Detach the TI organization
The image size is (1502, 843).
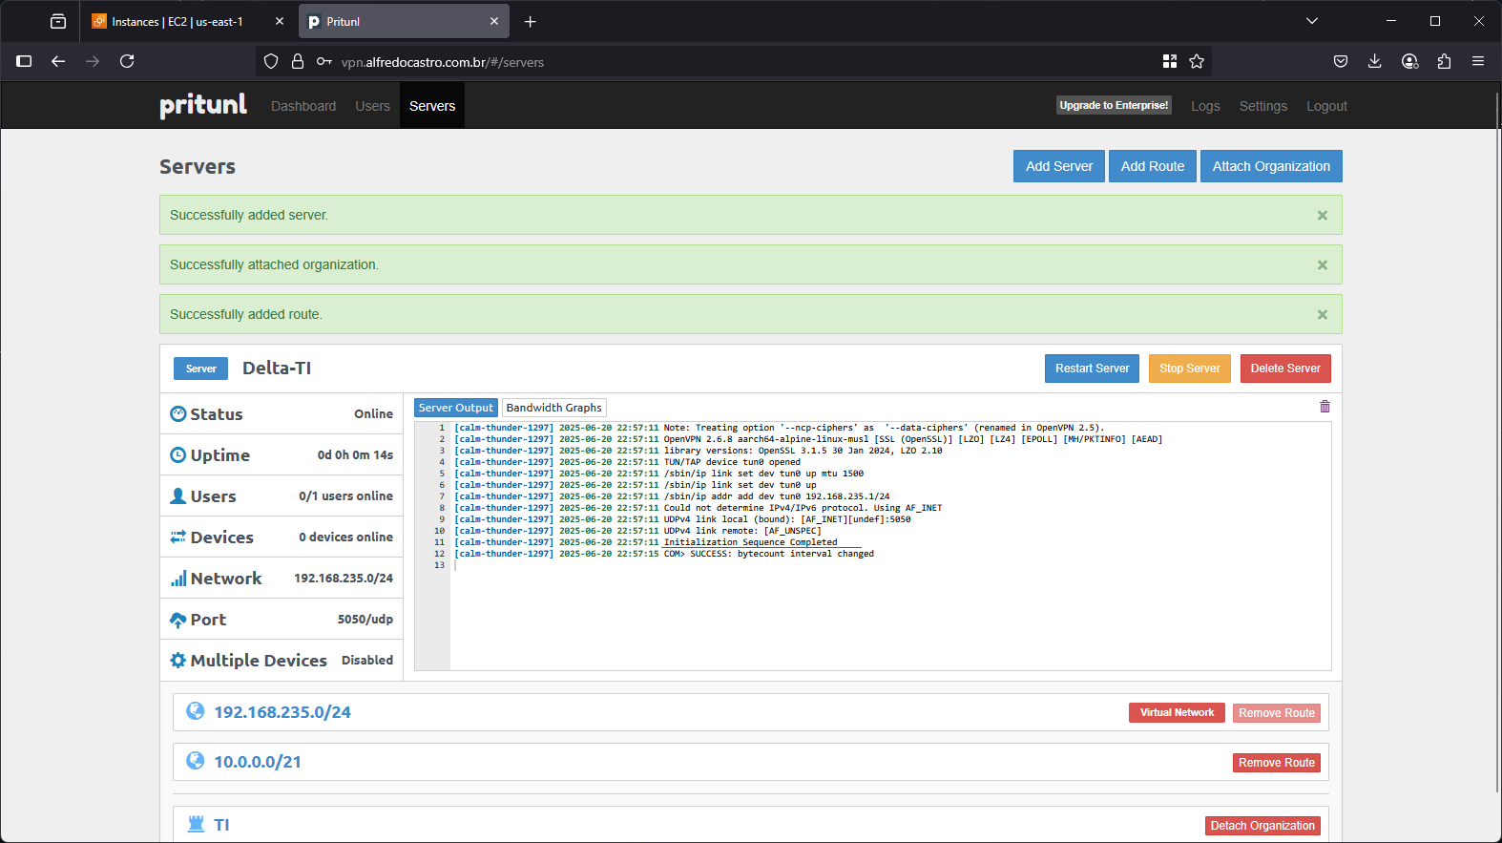pyautogui.click(x=1262, y=826)
